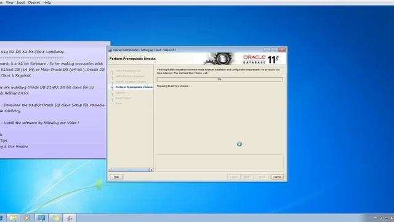Open the Java installer icon in taskbar
The height and width of the screenshot is (222, 394).
pyautogui.click(x=70, y=218)
